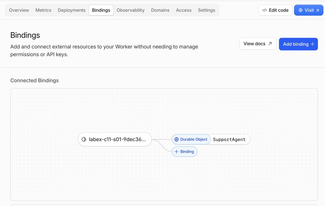Click the Edit code button
Viewport: 325px width, 206px height.
[275, 10]
